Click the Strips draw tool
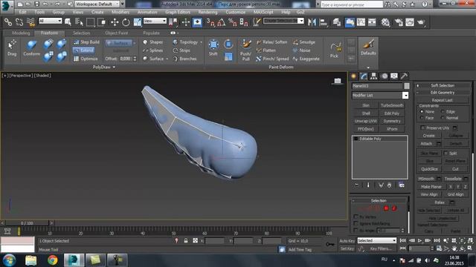Image resolution: width=476 pixels, height=267 pixels. coord(181,50)
